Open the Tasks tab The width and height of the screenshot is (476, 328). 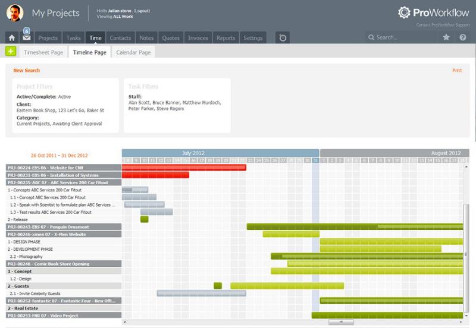[x=73, y=38]
